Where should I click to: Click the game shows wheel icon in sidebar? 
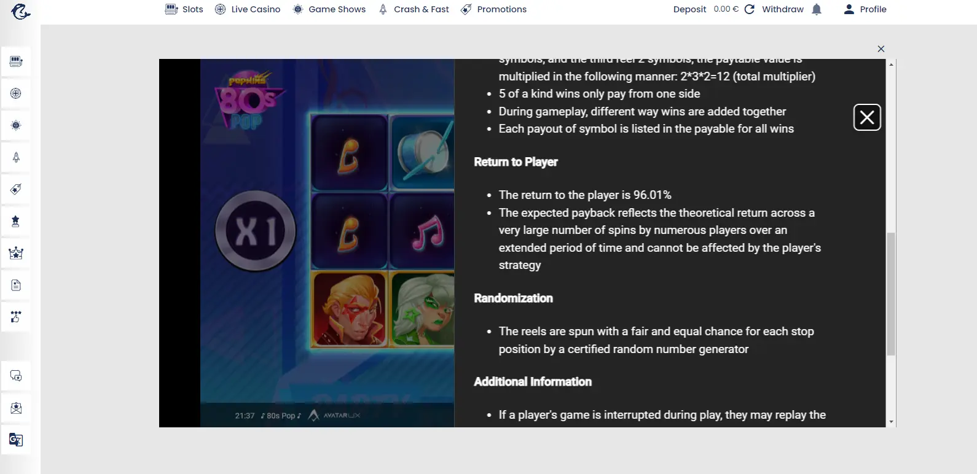coord(16,125)
